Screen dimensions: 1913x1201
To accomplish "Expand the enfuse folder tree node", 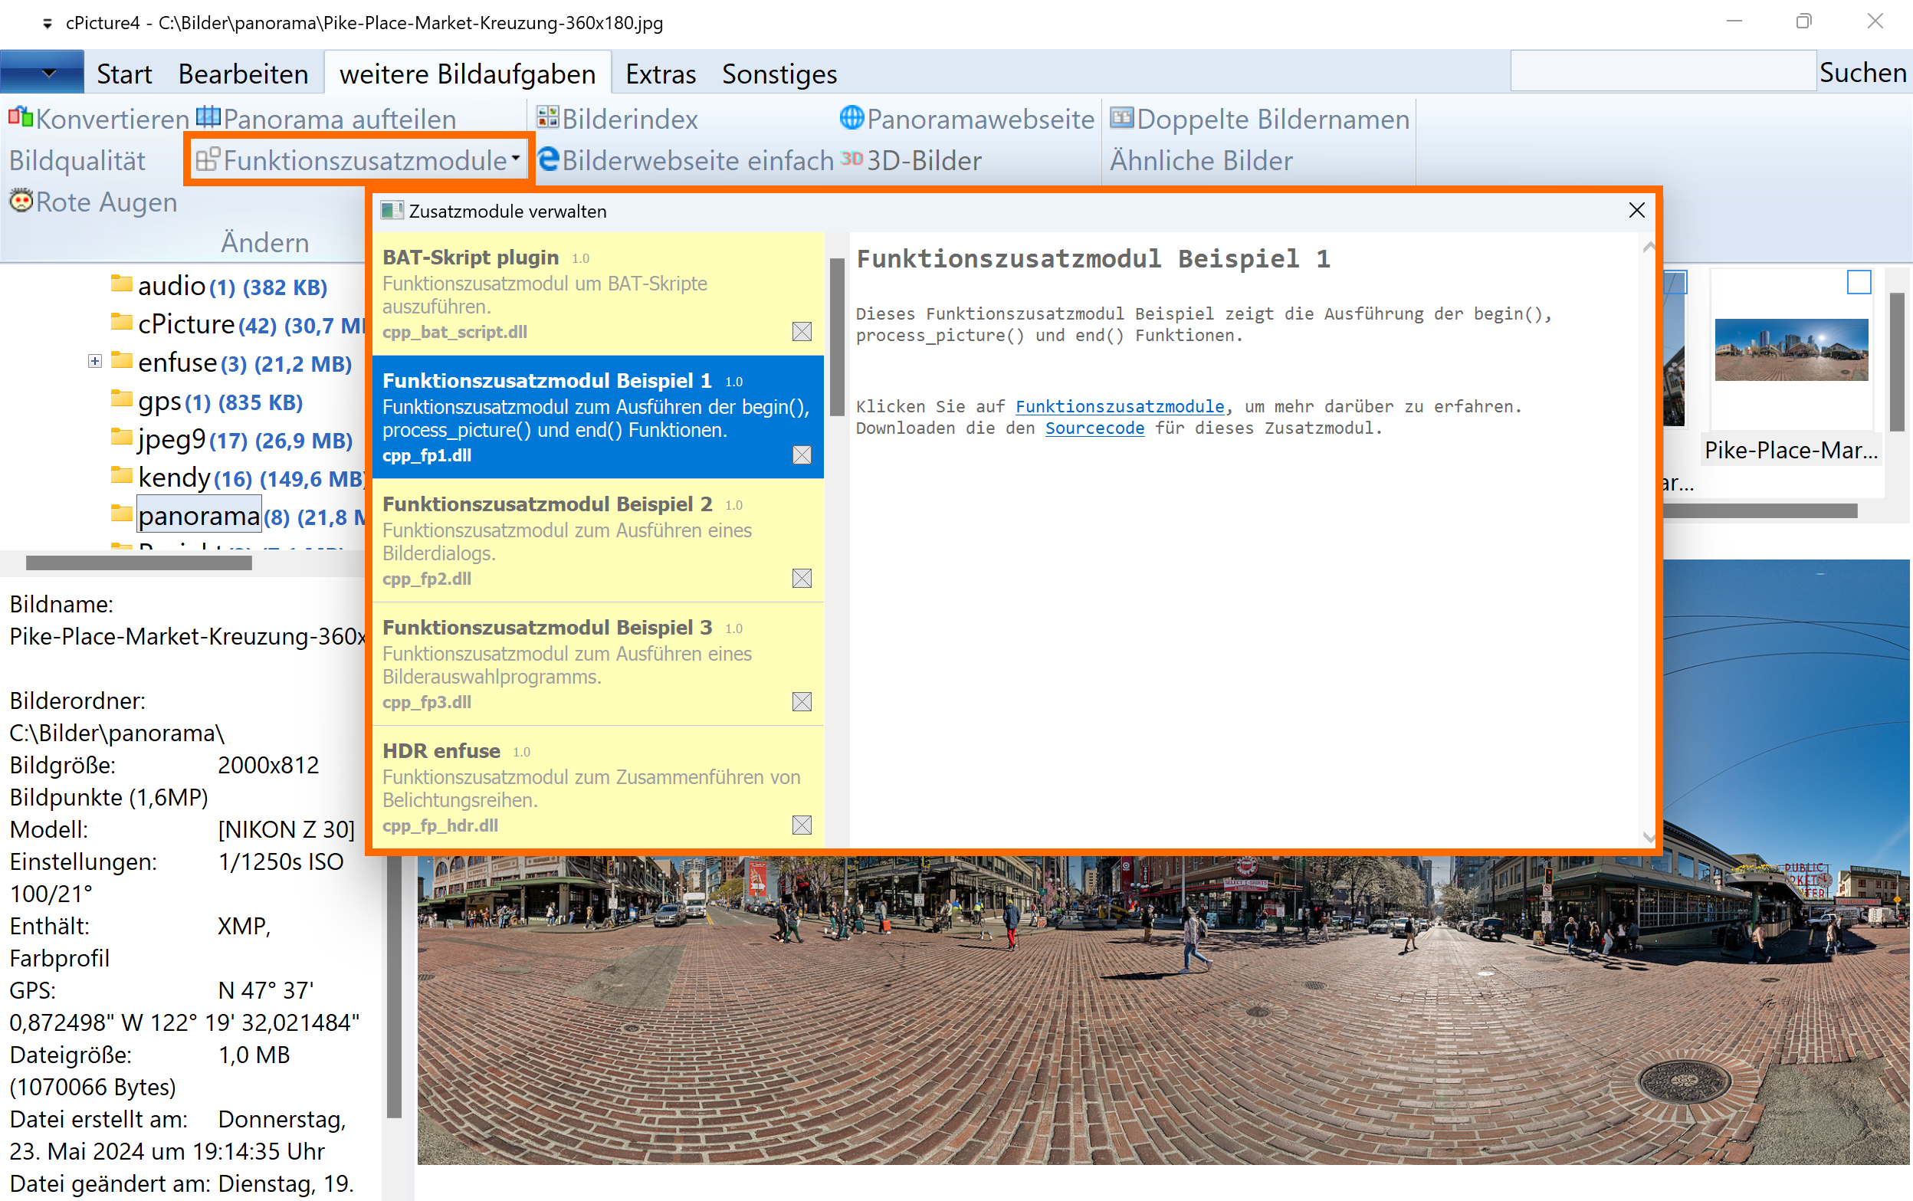I will [94, 363].
